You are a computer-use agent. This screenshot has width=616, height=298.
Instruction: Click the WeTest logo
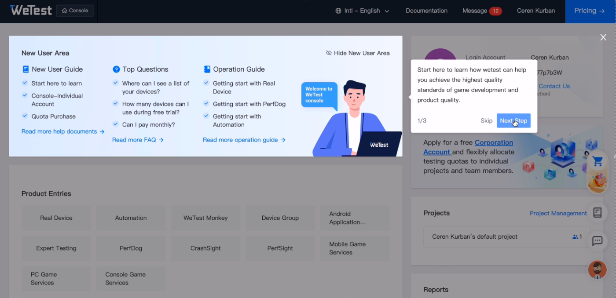click(x=30, y=10)
